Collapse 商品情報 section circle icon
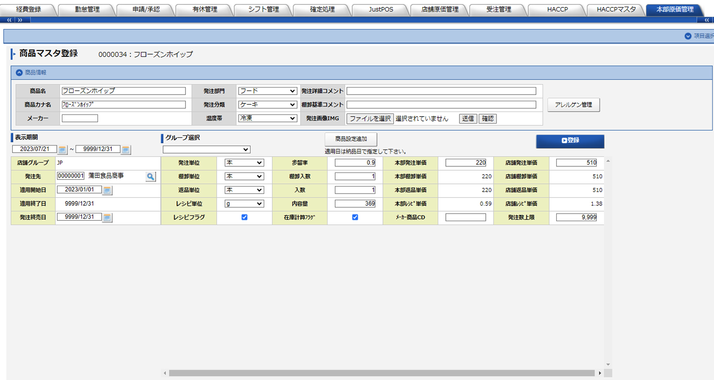714x380 pixels. point(19,73)
